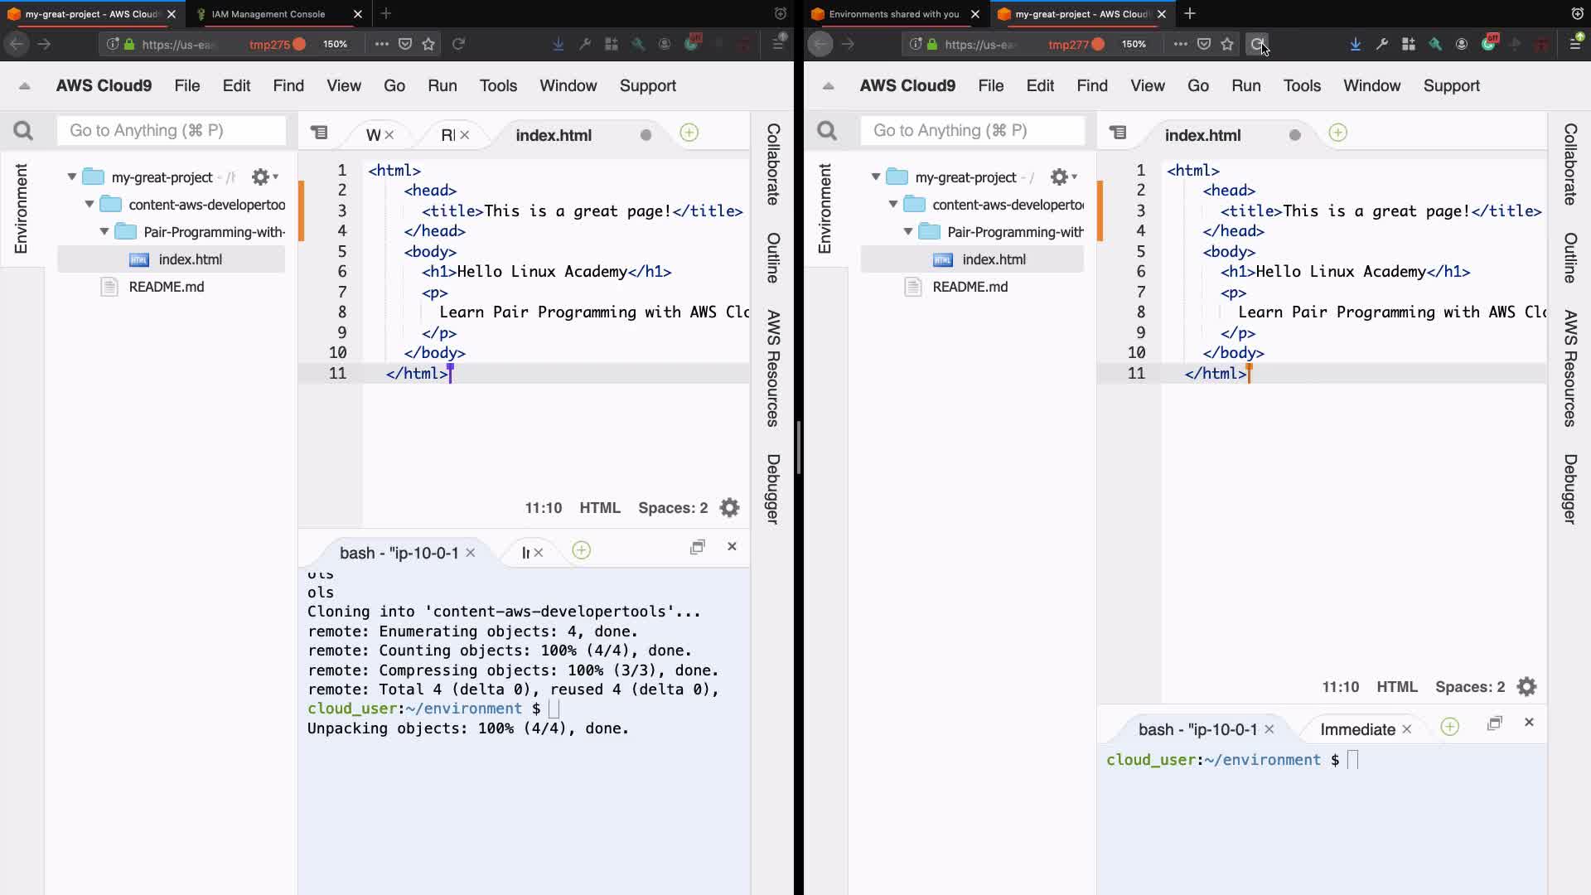Open environment tree settings gear in left window

click(x=262, y=177)
